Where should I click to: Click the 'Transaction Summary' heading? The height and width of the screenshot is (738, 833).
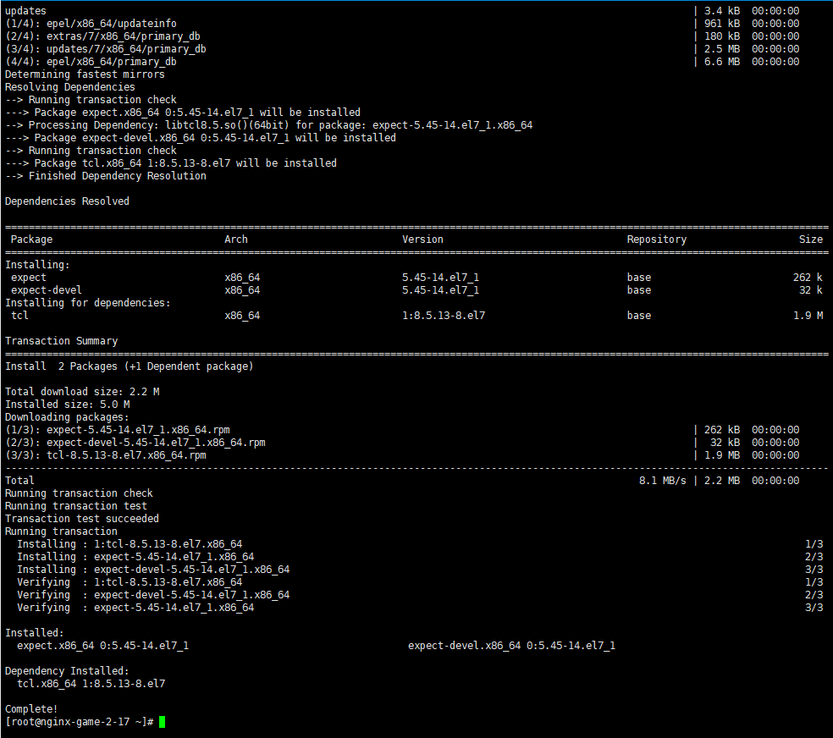click(61, 341)
